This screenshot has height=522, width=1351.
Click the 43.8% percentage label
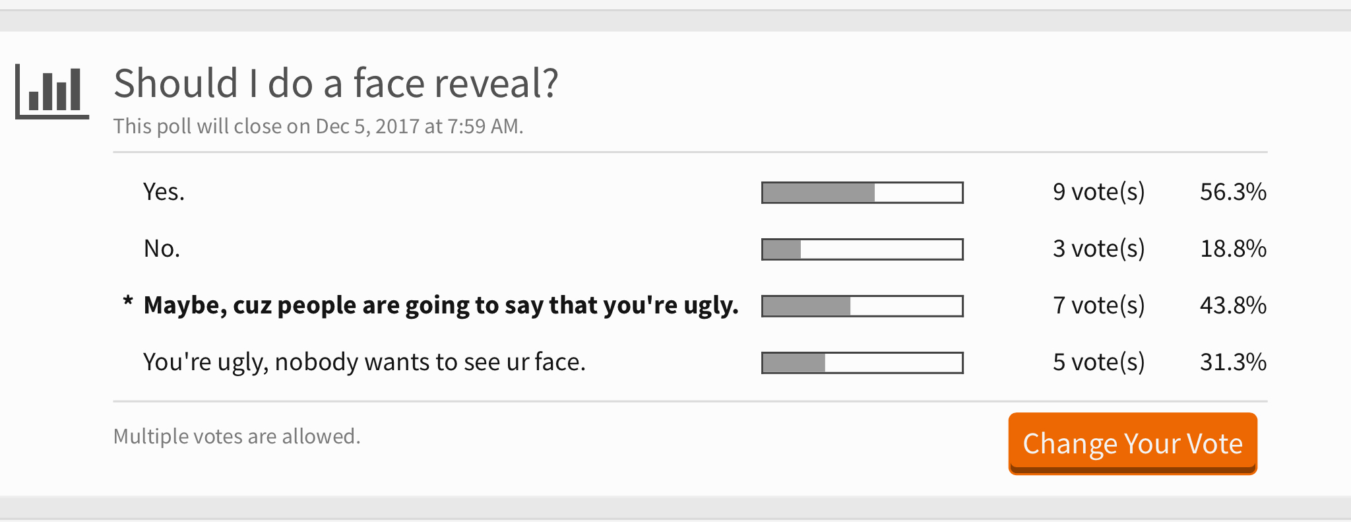(1233, 306)
